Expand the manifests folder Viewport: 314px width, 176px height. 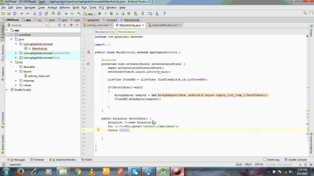tap(11, 35)
